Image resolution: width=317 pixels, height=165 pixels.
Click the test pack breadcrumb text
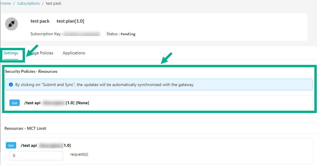53,4
